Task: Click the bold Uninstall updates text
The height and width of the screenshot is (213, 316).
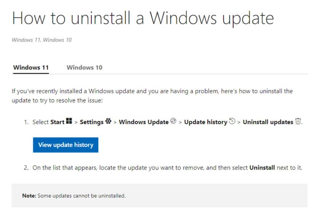Action: point(268,122)
